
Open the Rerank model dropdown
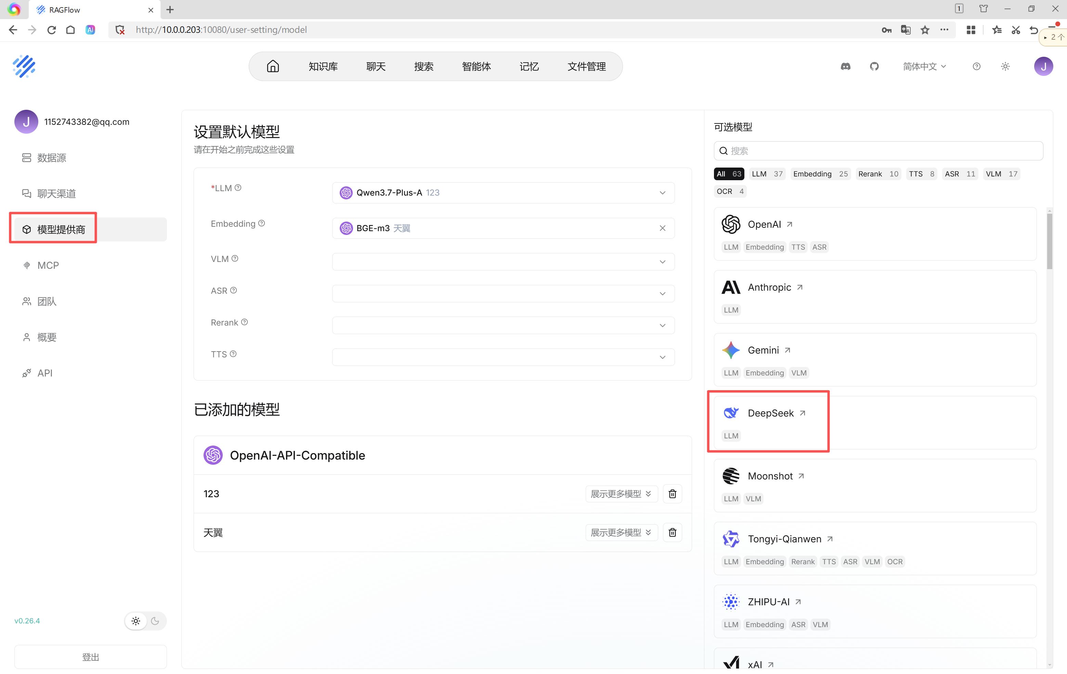point(503,326)
